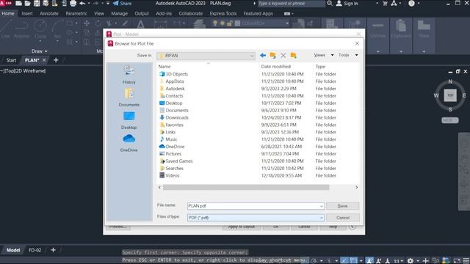Close the Browse for Plot File dialog

coord(357,44)
